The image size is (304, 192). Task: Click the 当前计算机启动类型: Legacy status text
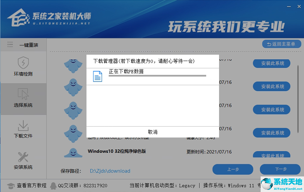click(162, 185)
